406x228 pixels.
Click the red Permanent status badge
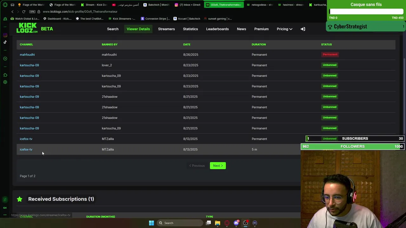(330, 54)
